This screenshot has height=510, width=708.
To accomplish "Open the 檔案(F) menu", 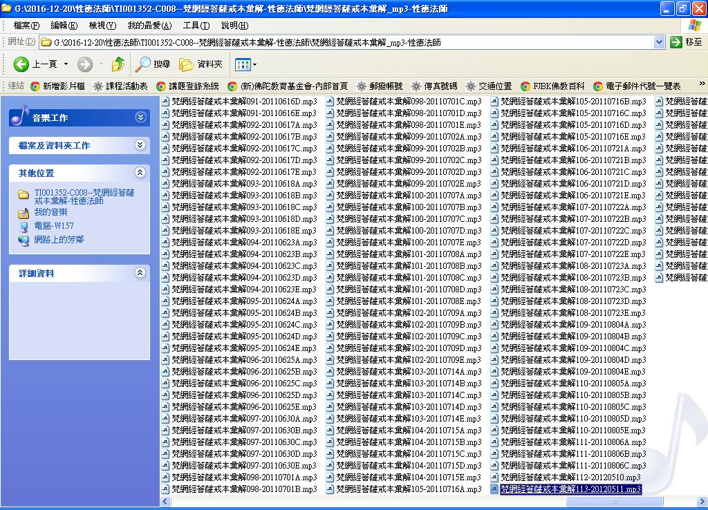I will 26,26.
